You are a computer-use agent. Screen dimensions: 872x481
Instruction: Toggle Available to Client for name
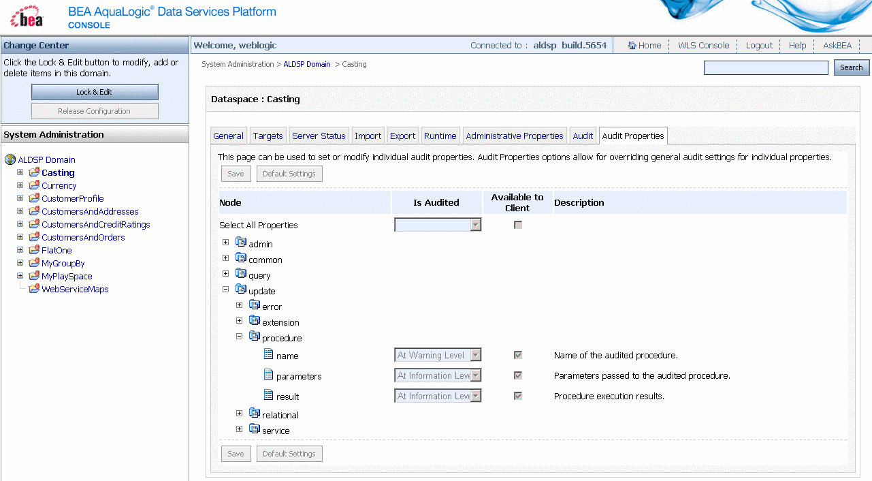518,355
